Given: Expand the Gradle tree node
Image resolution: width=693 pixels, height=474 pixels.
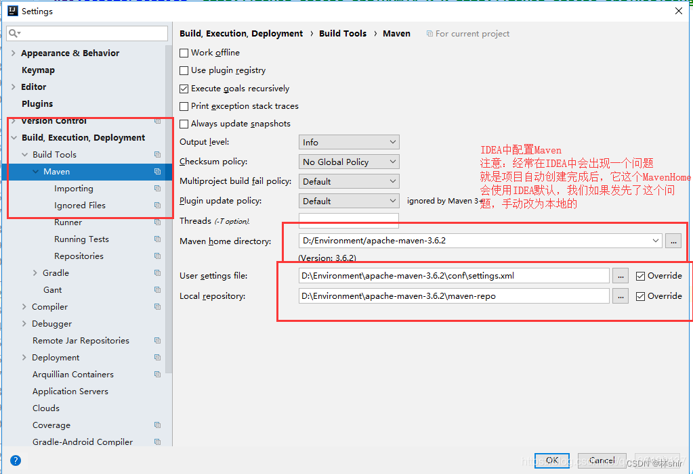Looking at the screenshot, I should tap(35, 272).
